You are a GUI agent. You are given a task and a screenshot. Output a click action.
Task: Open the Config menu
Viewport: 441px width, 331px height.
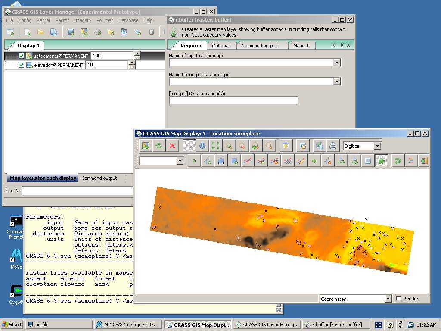(x=25, y=20)
